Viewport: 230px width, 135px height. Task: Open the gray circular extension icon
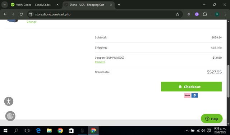click(189, 14)
